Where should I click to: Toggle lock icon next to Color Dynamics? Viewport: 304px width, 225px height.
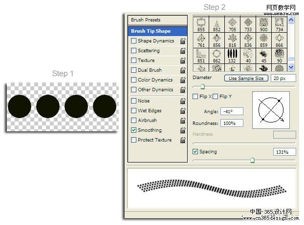[x=183, y=80]
